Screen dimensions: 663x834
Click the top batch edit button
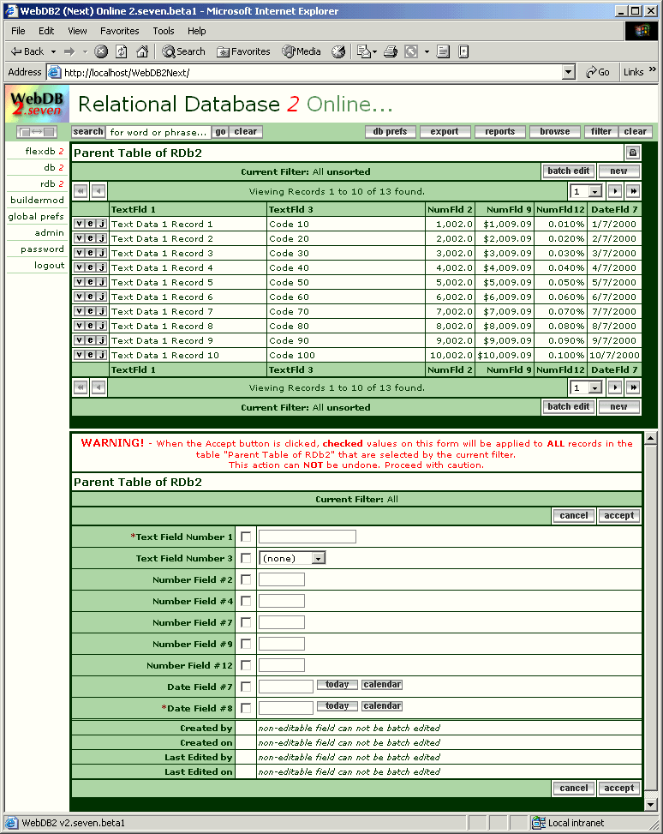point(569,171)
